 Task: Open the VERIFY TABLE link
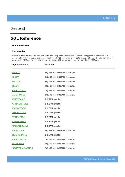(19, 117)
